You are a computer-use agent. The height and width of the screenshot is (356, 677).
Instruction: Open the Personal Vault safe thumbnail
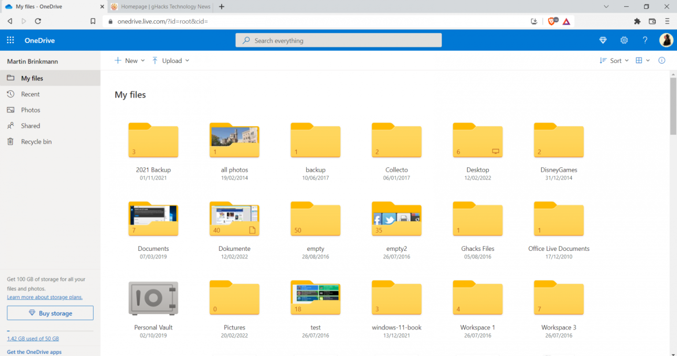[x=153, y=298]
